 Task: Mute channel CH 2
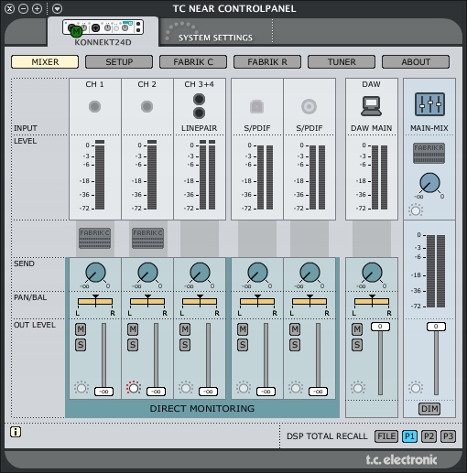pyautogui.click(x=133, y=329)
